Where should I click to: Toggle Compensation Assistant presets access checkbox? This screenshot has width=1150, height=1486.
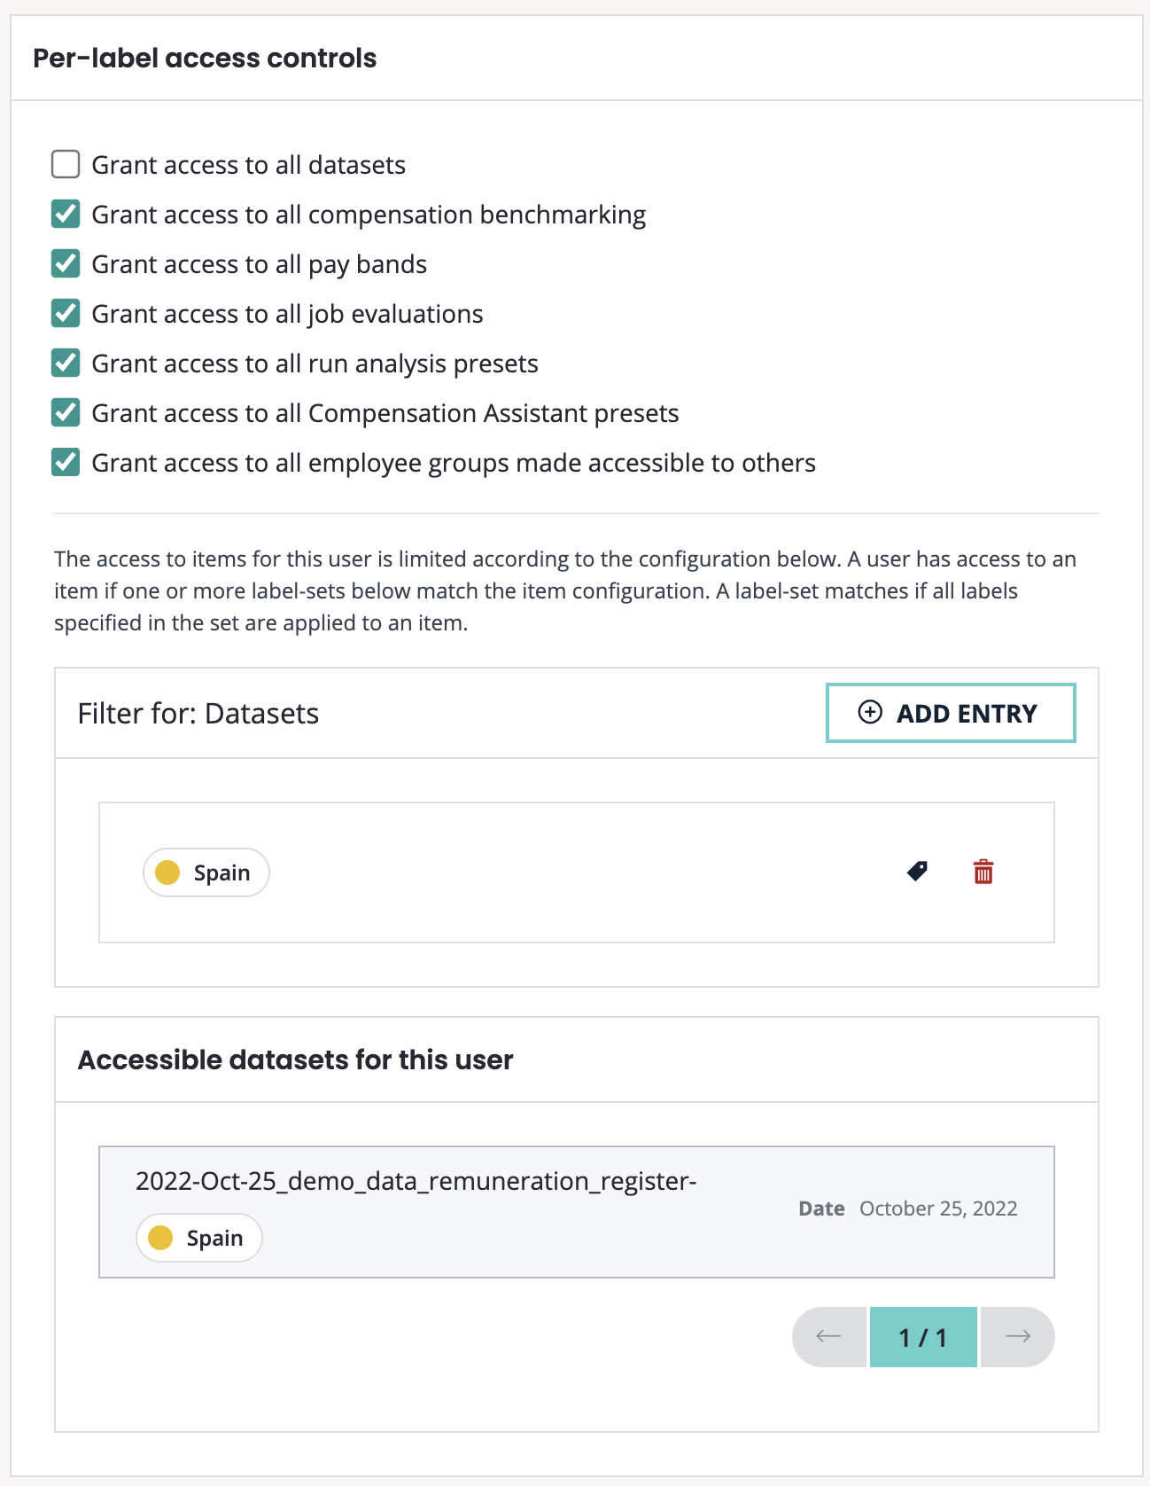click(x=66, y=413)
